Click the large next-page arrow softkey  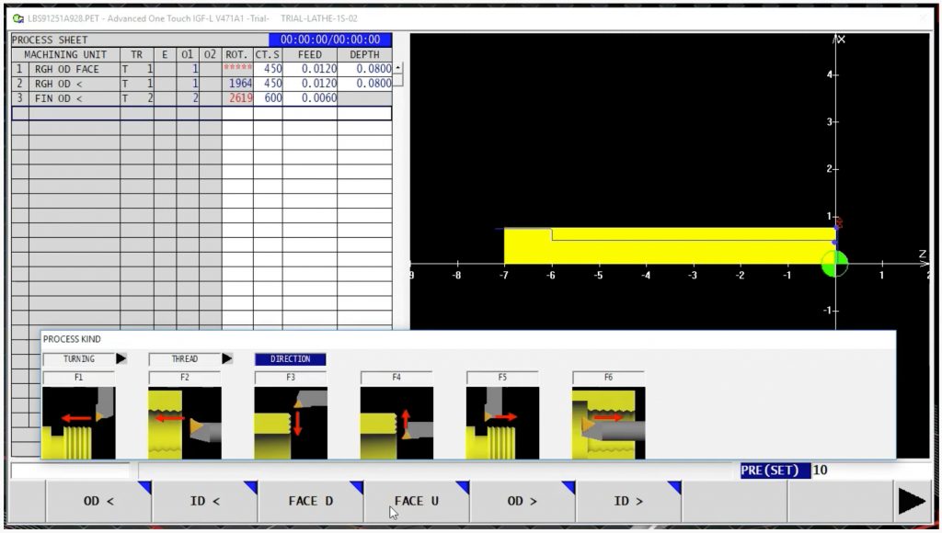(911, 502)
